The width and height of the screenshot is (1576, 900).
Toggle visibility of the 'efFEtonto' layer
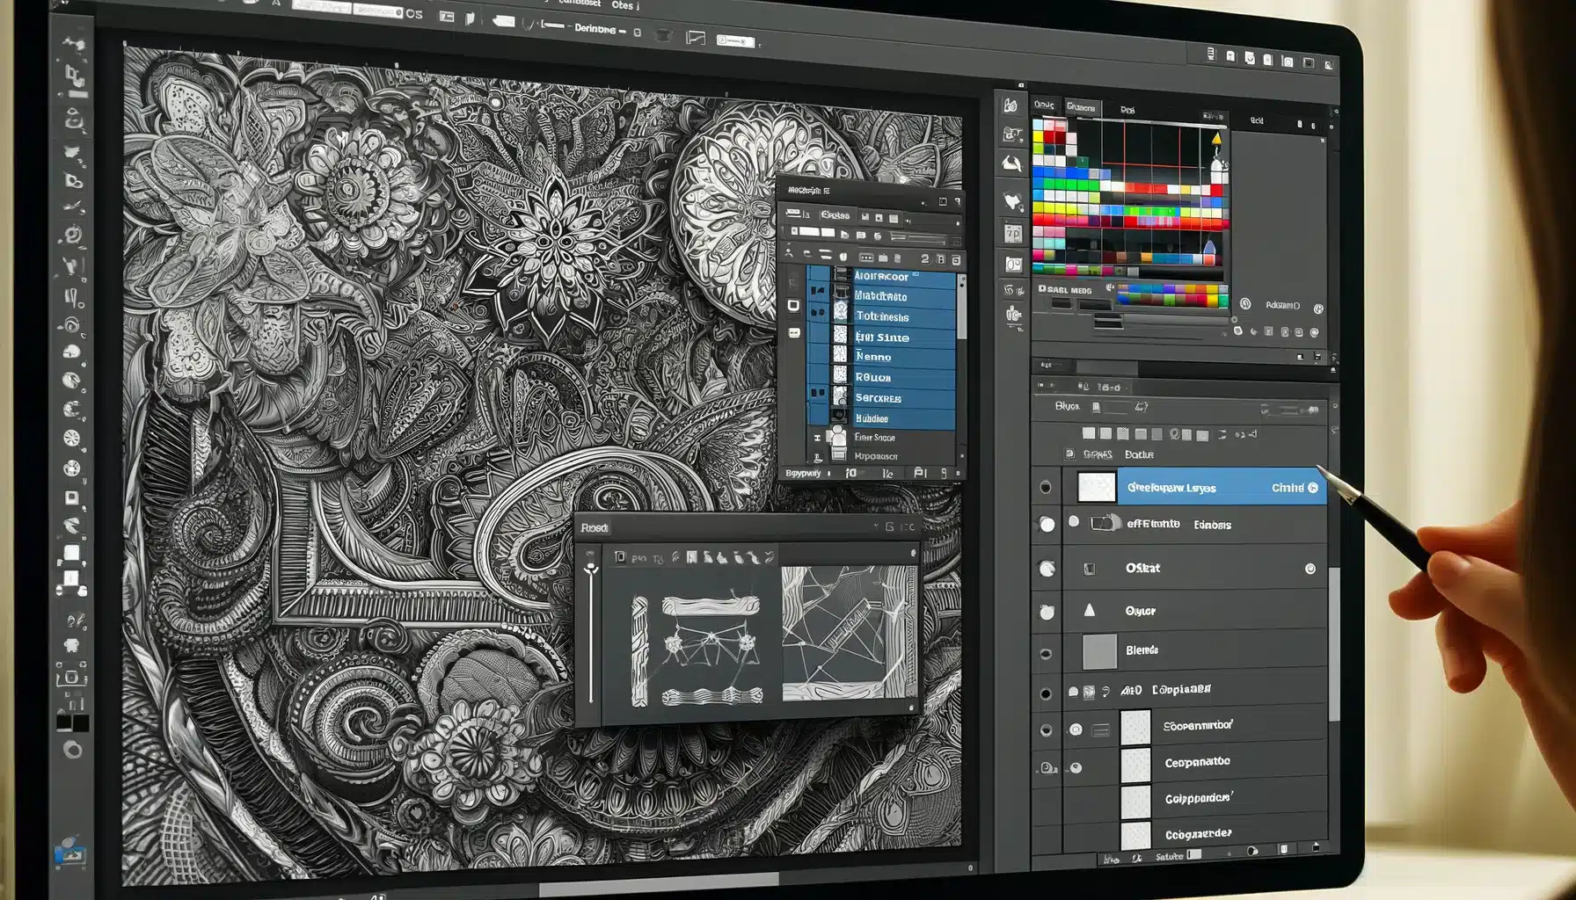[x=1047, y=525]
